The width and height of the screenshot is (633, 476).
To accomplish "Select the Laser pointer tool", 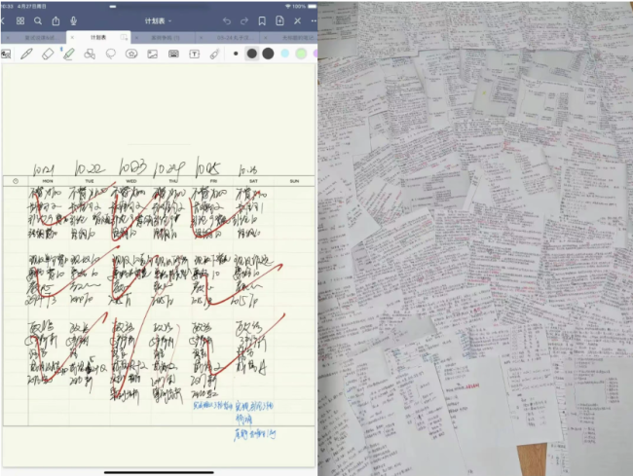I will coord(214,55).
